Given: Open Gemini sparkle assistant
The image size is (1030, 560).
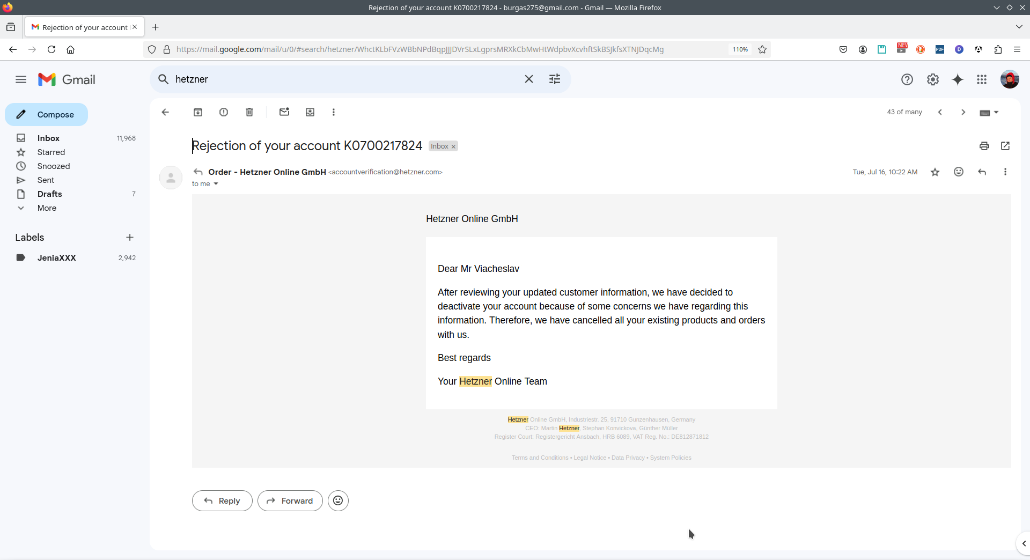Looking at the screenshot, I should tap(958, 79).
